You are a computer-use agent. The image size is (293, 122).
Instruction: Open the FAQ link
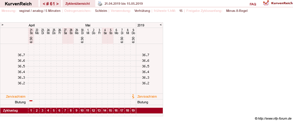point(253,4)
